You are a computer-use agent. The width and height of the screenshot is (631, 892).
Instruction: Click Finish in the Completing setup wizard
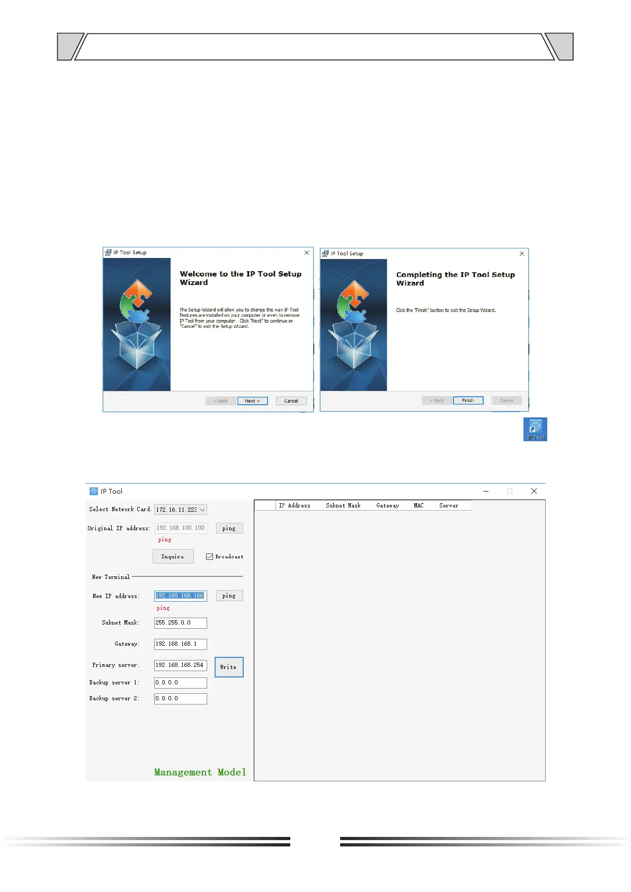click(468, 400)
